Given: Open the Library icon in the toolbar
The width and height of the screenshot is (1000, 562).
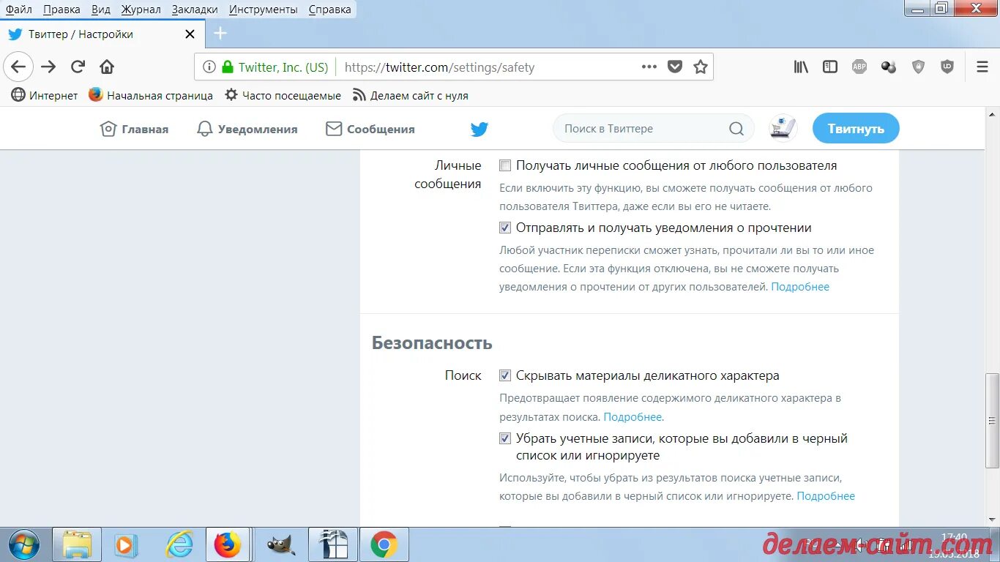Looking at the screenshot, I should [x=801, y=67].
